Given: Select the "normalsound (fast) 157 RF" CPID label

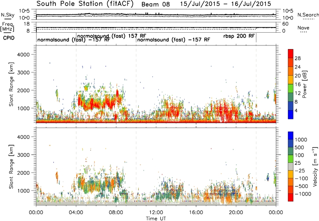Looking at the screenshot, I should [x=112, y=36].
